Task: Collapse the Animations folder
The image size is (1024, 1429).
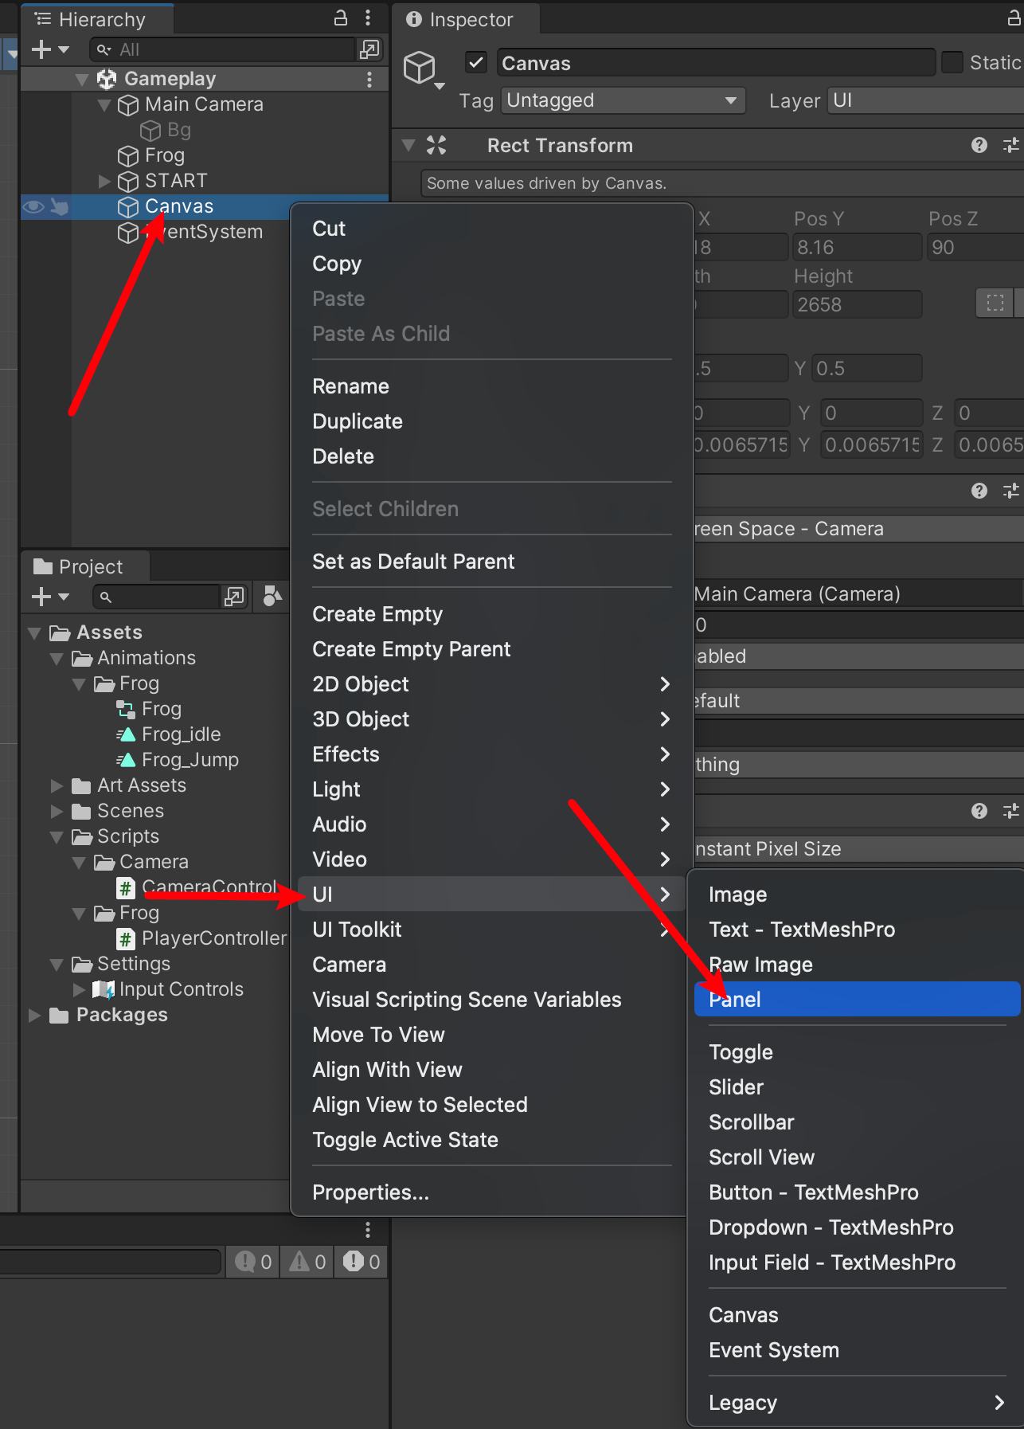Action: pyautogui.click(x=57, y=659)
